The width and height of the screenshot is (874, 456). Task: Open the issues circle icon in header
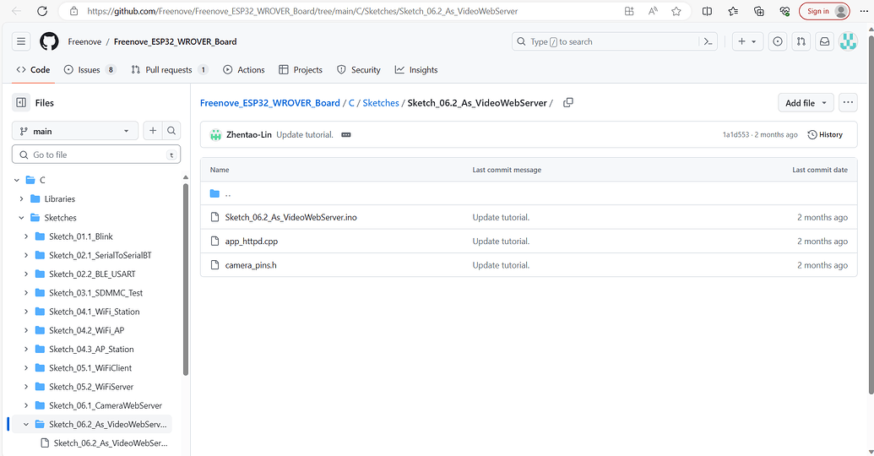click(x=778, y=41)
